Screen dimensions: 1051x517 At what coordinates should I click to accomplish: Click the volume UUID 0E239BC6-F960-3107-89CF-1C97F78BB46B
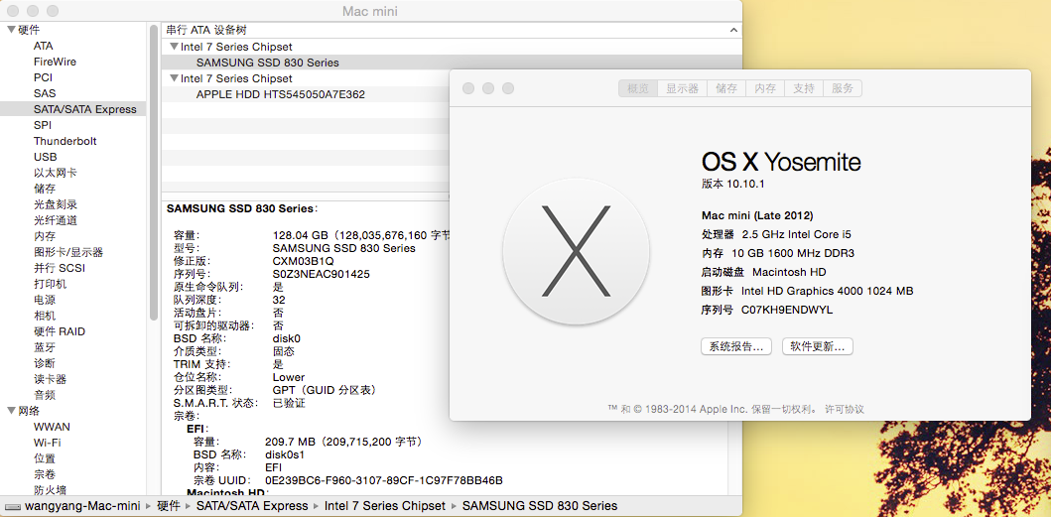pos(384,481)
